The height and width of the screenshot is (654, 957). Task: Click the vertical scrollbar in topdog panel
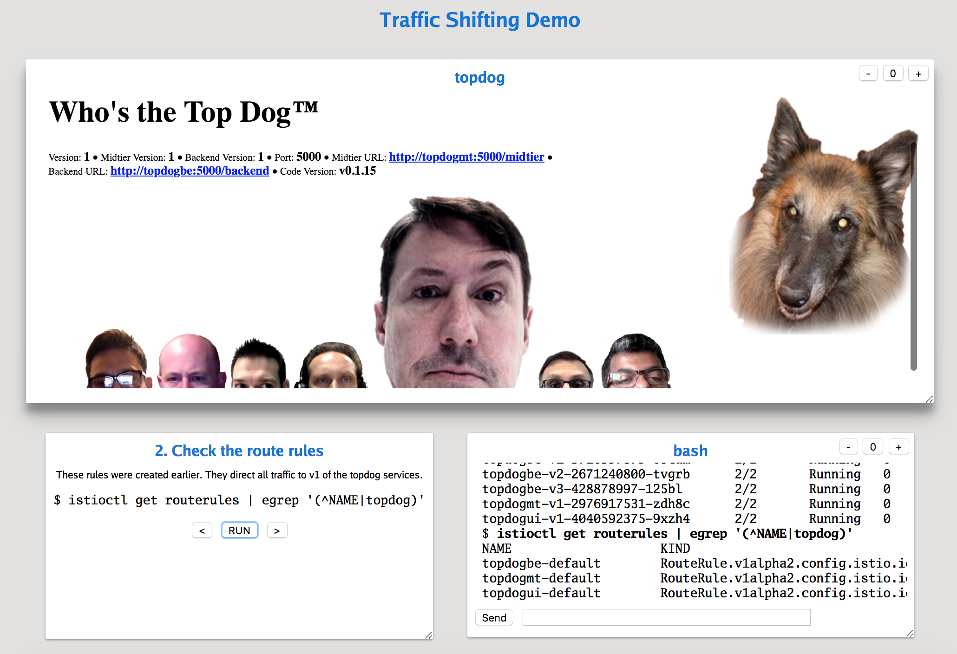click(913, 255)
